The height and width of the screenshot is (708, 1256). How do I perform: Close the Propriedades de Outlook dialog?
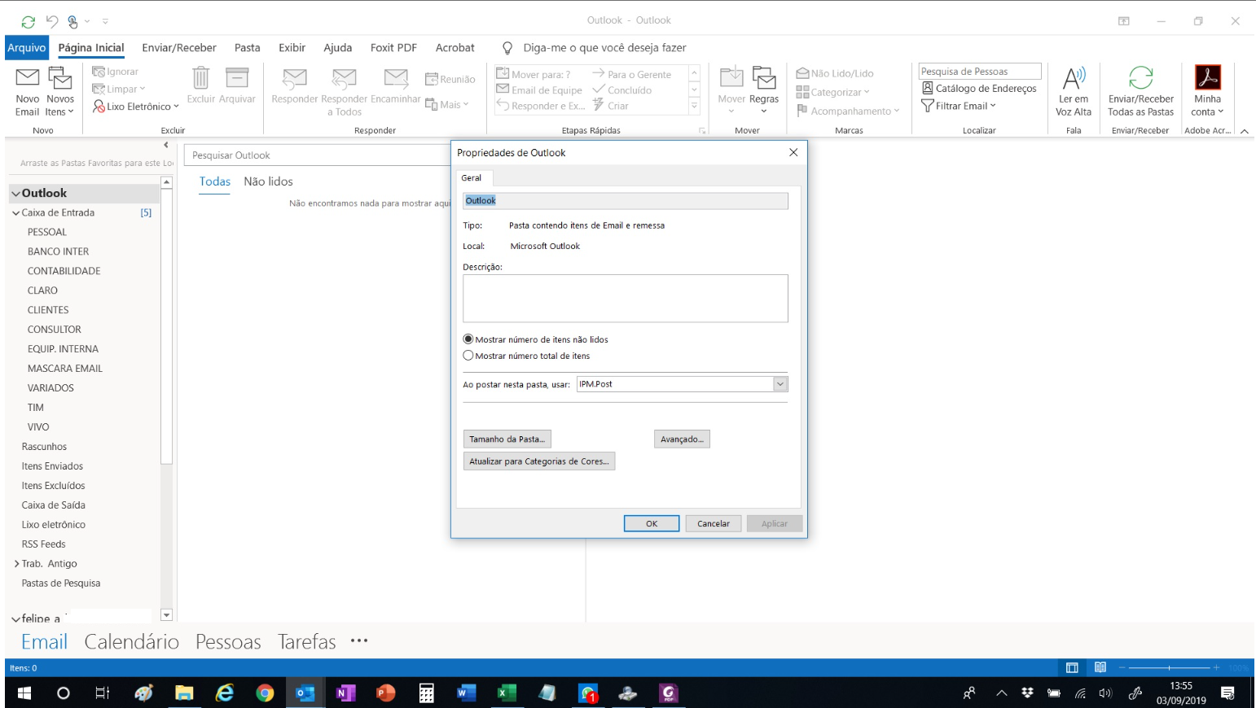pos(793,152)
